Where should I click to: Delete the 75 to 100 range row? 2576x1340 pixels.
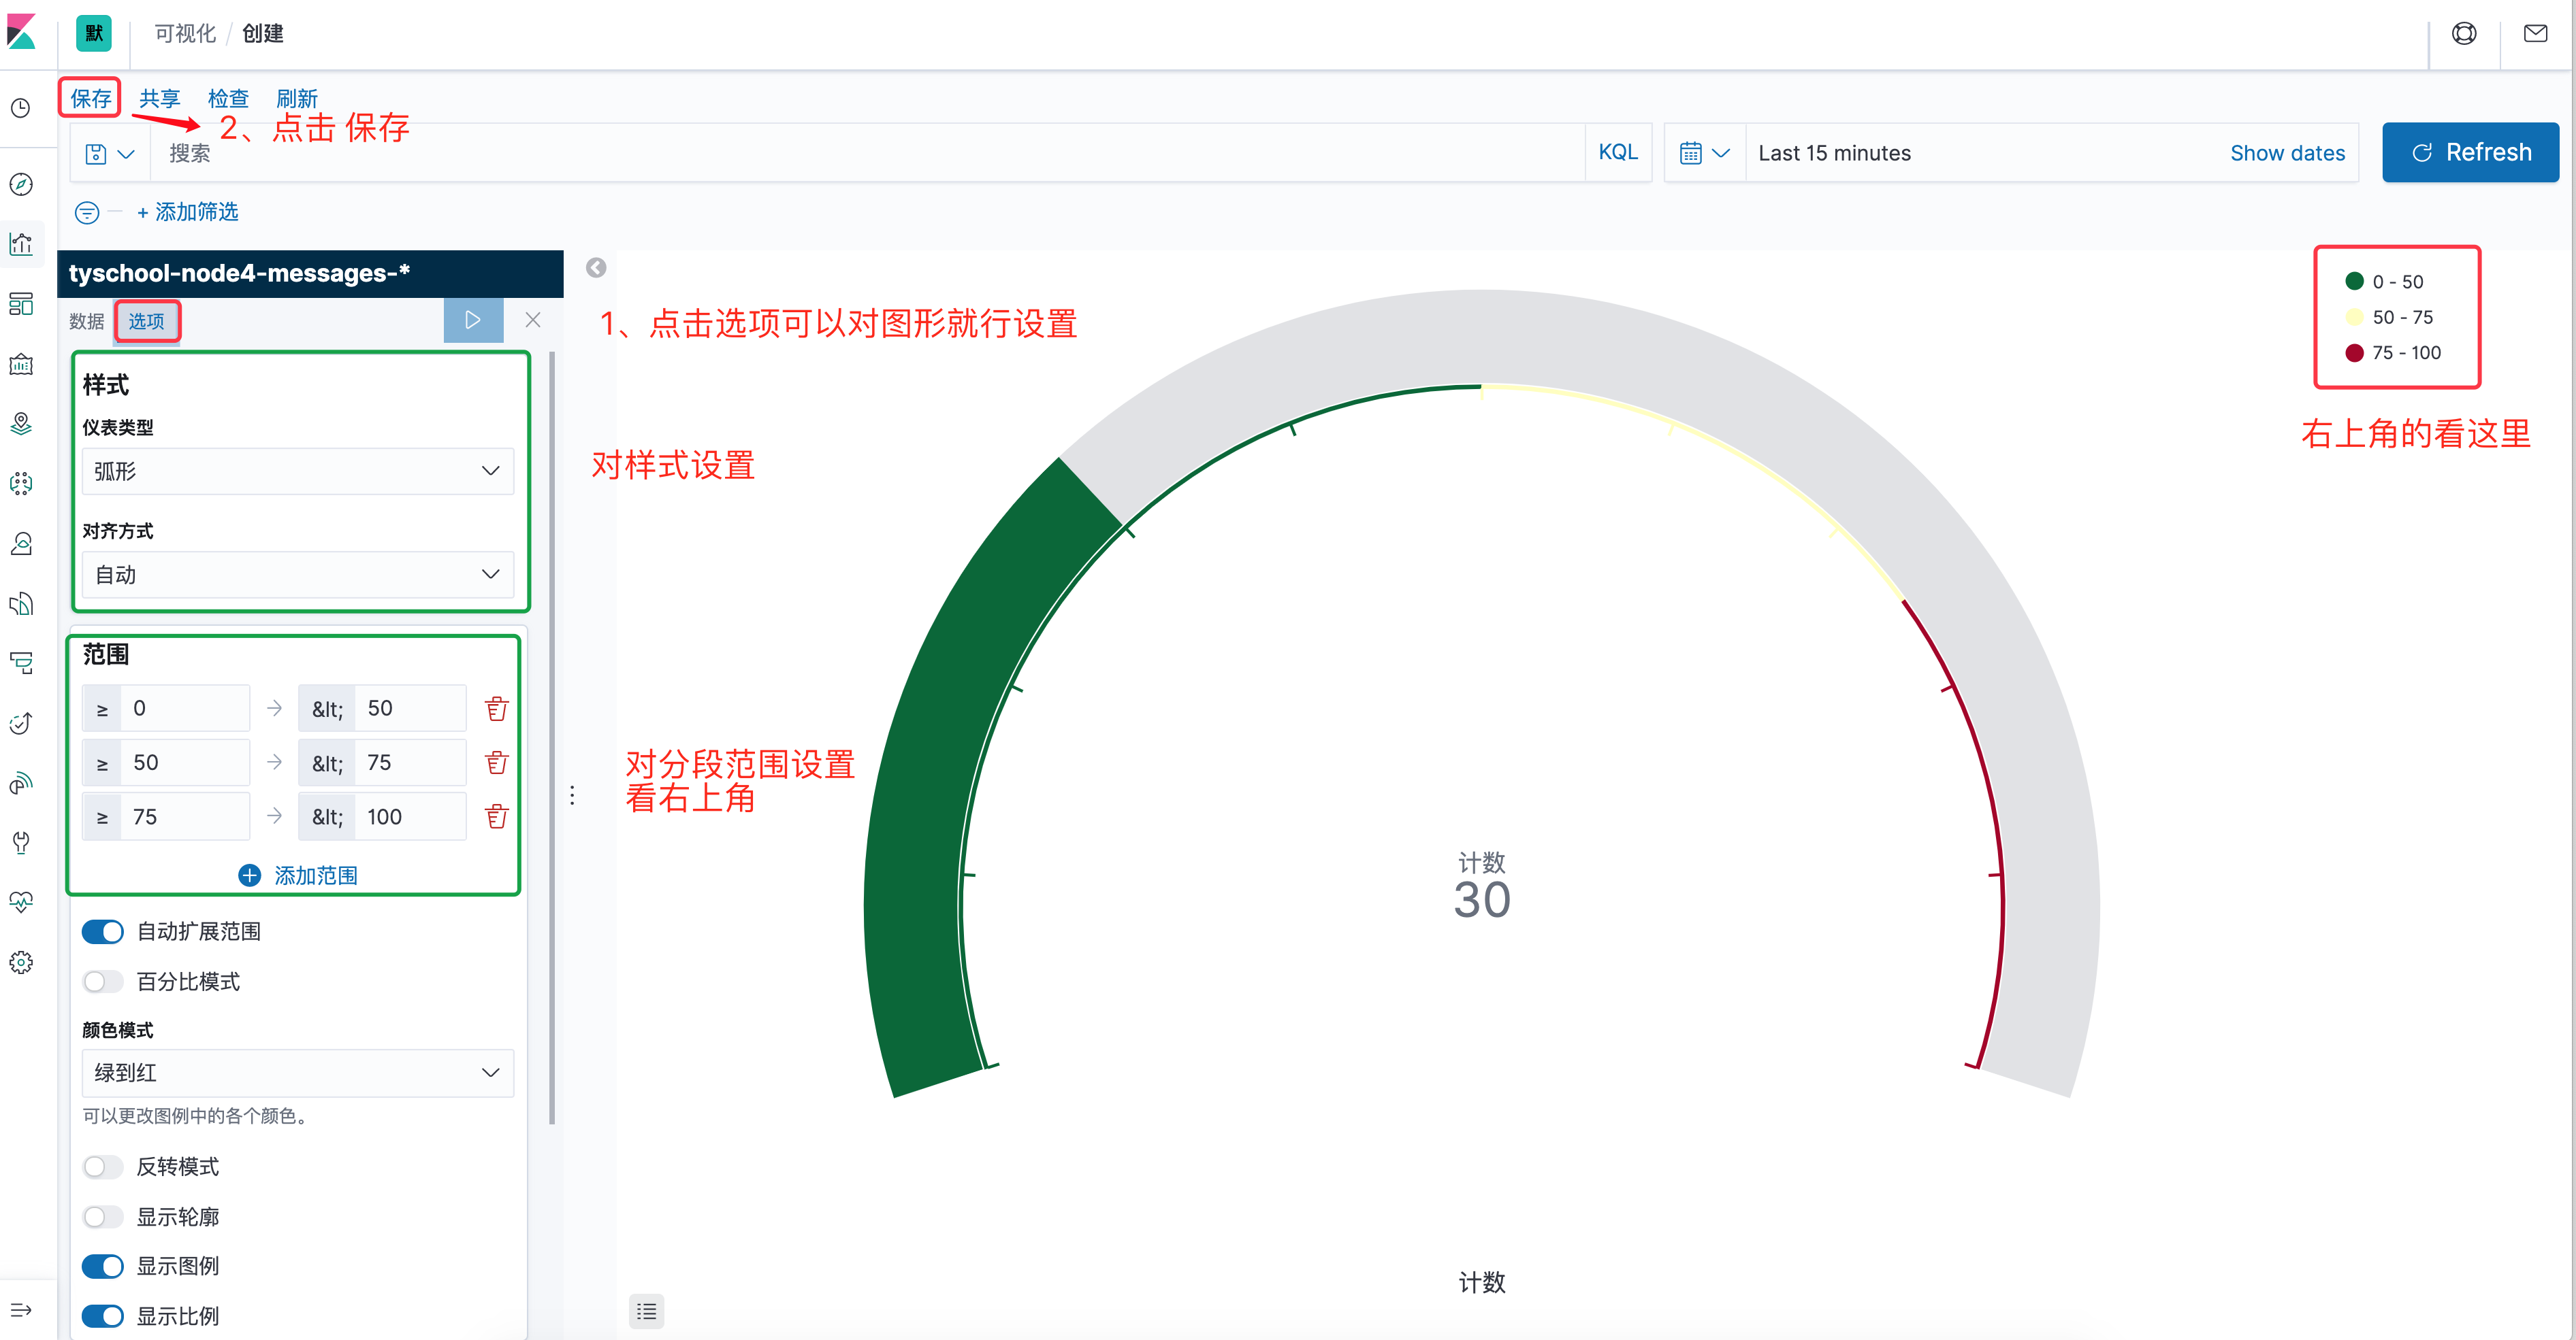(496, 816)
